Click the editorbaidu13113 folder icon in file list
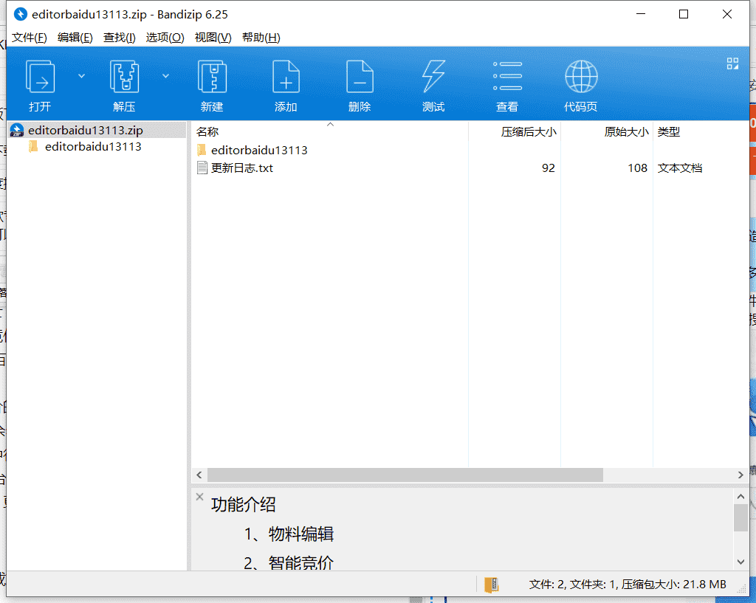Screen dimensions: 756x603 pos(202,150)
